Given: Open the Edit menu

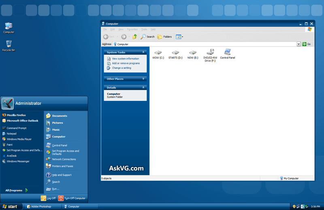Looking at the screenshot, I should (x=113, y=29).
